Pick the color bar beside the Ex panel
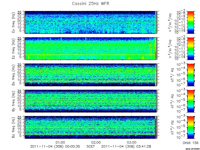 (x=191, y=22)
